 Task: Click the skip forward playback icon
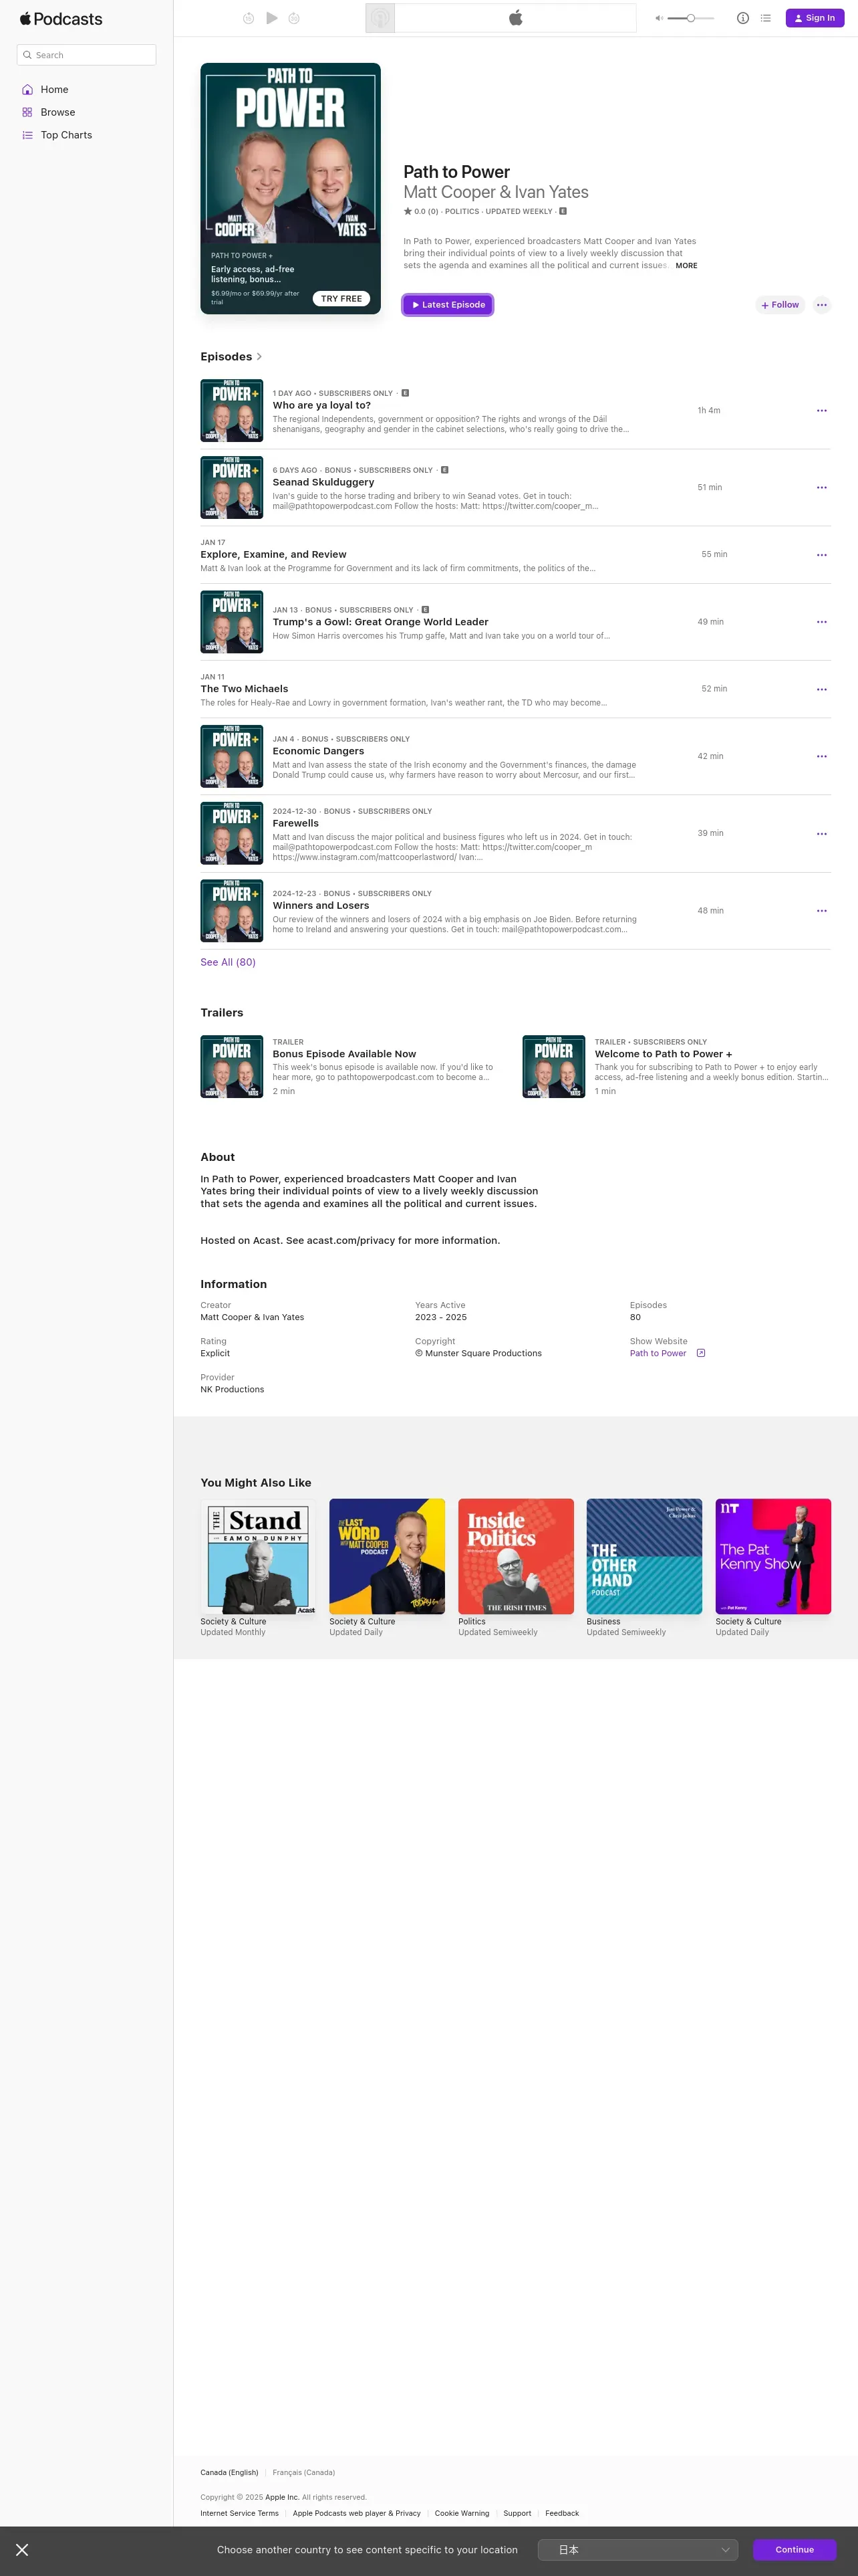(x=295, y=18)
